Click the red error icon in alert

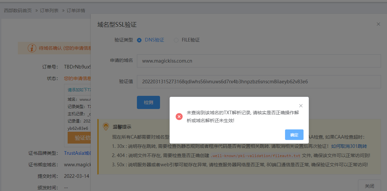click(x=179, y=117)
